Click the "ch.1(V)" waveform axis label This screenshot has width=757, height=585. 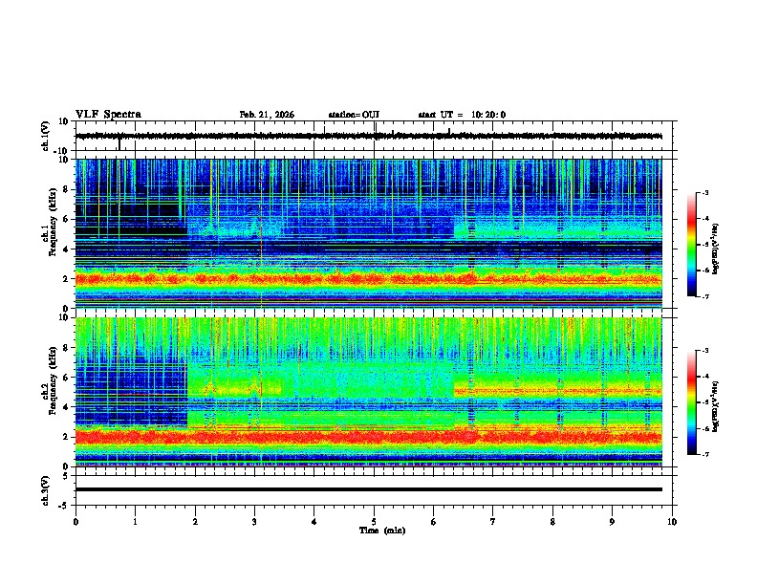45,136
